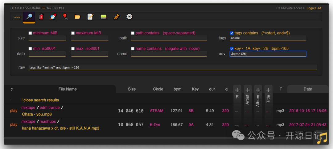Play the Chata - you.mp3 track
This screenshot has width=333, height=149.
point(14,111)
